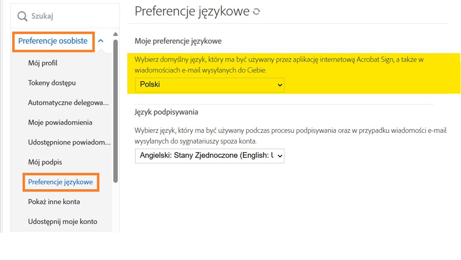Viewport: 461px width, 260px height.
Task: Open Mój podpis page
Action: (45, 162)
